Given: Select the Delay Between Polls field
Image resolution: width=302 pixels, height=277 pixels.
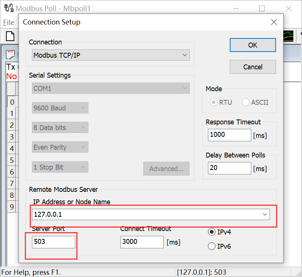Looking at the screenshot, I should click(x=229, y=168).
